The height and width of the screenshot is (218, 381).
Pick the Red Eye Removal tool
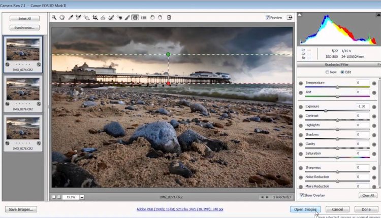[x=119, y=17]
